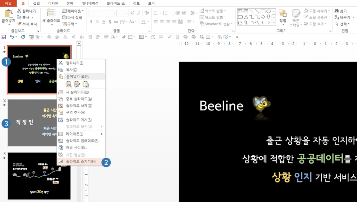Open 도형 채우기 fill color
The height and width of the screenshot is (202, 357).
(x=317, y=11)
